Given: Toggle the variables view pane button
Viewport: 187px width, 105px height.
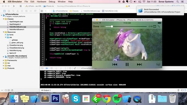Looking at the screenshot, I should pos(182,90).
